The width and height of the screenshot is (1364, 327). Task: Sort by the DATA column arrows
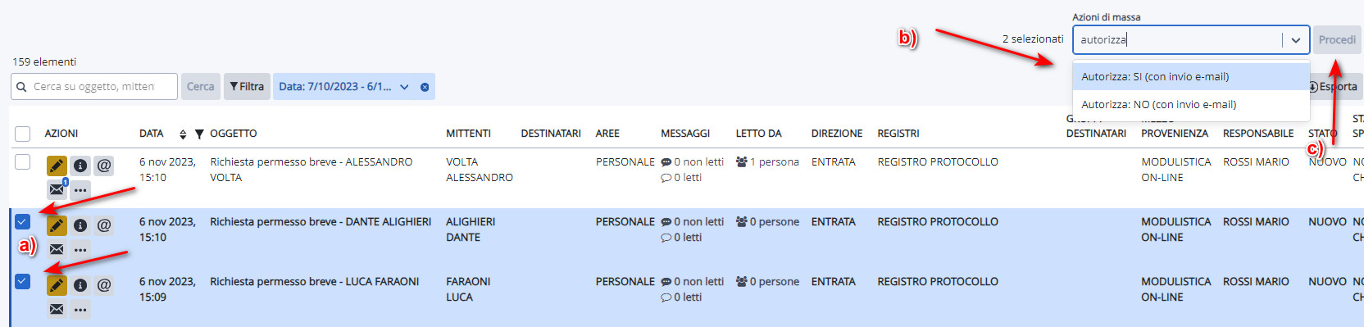pos(183,134)
